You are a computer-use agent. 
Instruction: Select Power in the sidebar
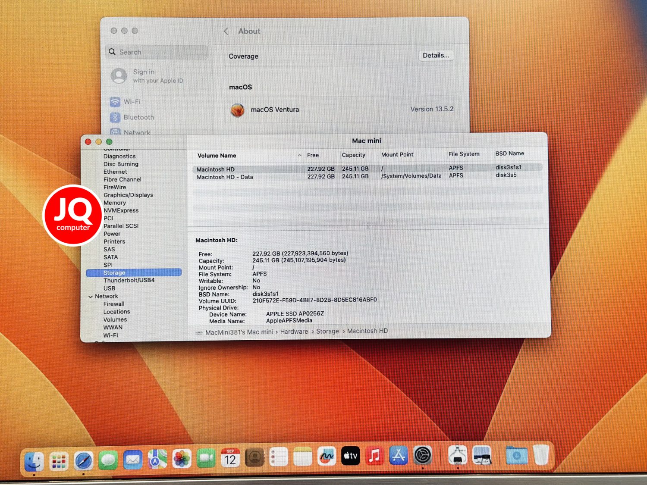pyautogui.click(x=112, y=234)
